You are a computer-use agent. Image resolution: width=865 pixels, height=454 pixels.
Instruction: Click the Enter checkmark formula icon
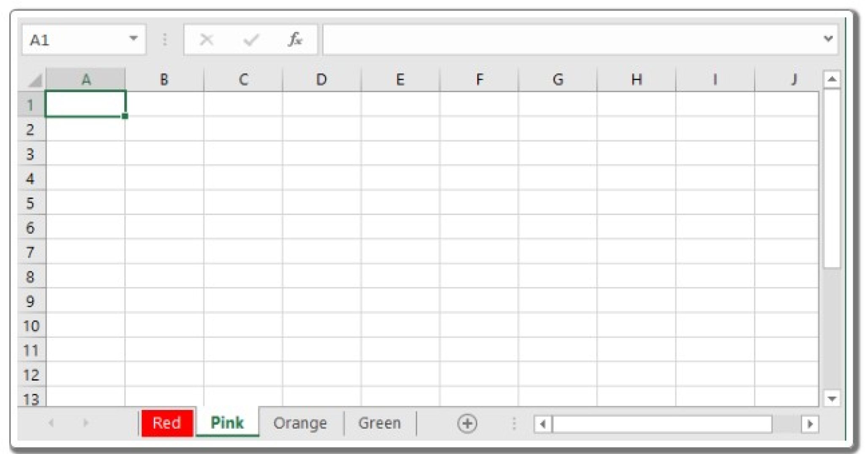(251, 39)
